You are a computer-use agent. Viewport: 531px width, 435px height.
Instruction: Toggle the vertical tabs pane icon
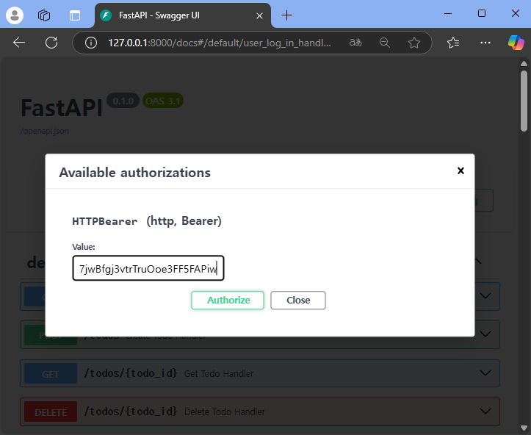(x=74, y=15)
